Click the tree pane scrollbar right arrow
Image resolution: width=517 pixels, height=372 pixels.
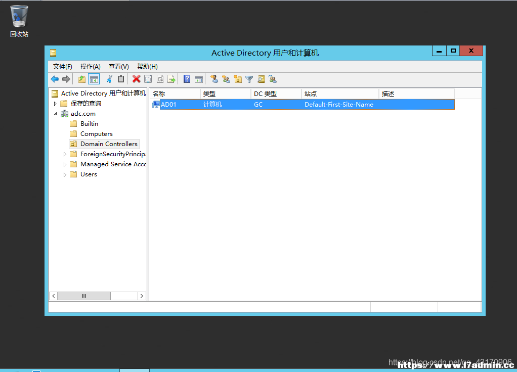[142, 296]
